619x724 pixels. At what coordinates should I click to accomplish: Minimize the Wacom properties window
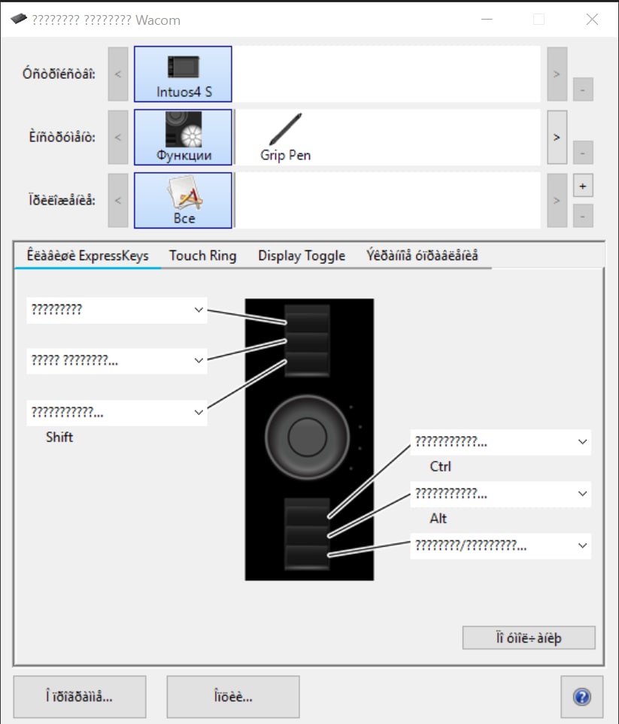coord(487,20)
